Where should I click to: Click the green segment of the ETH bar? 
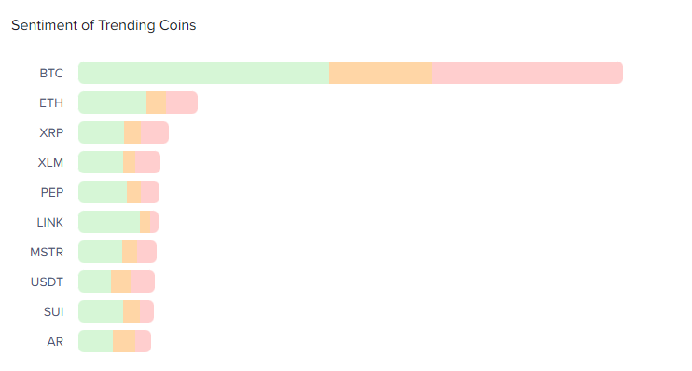pos(113,103)
